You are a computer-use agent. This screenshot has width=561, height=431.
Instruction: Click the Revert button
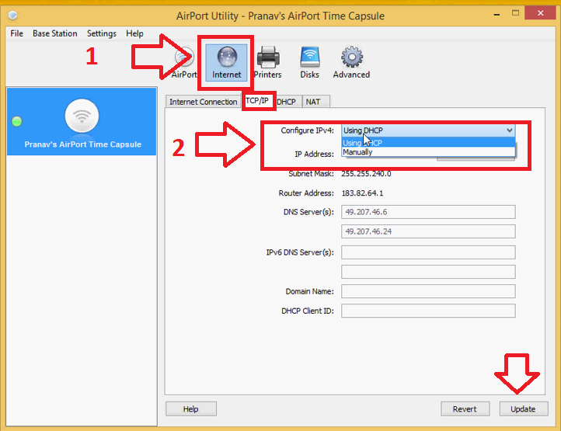(x=465, y=408)
